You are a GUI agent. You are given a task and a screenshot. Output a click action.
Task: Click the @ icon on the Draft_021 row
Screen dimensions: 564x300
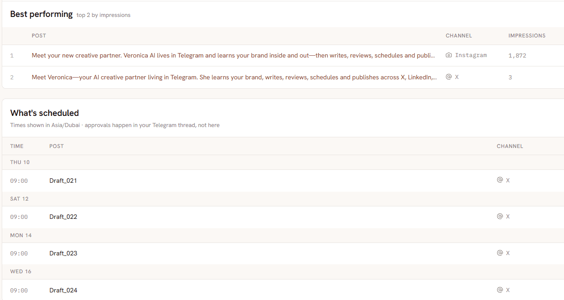[x=500, y=180]
